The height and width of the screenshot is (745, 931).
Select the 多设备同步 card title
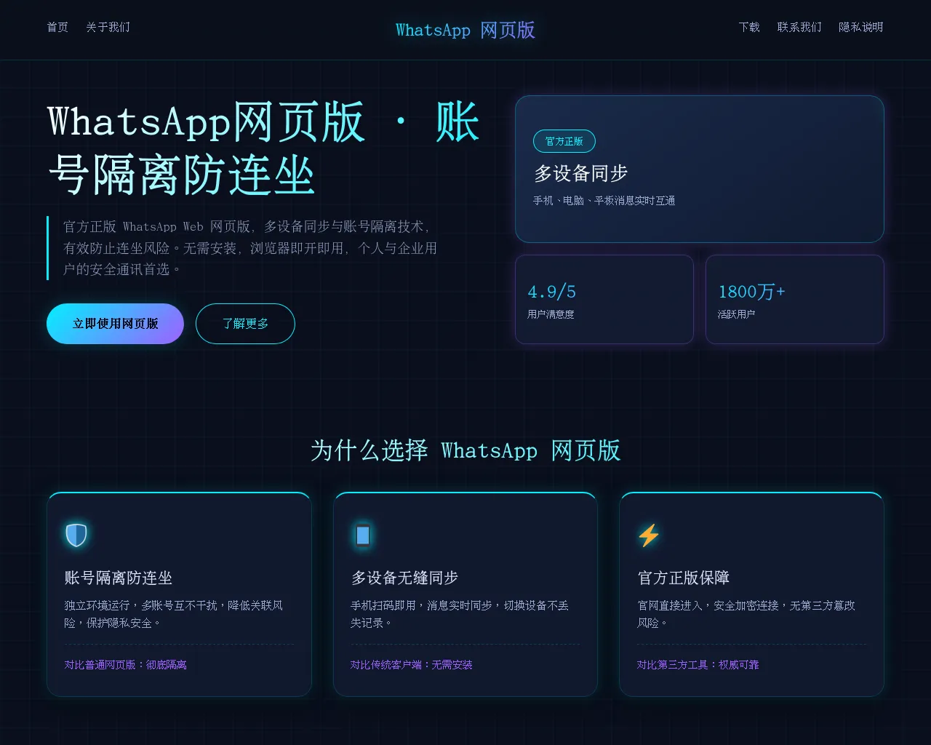tap(580, 173)
